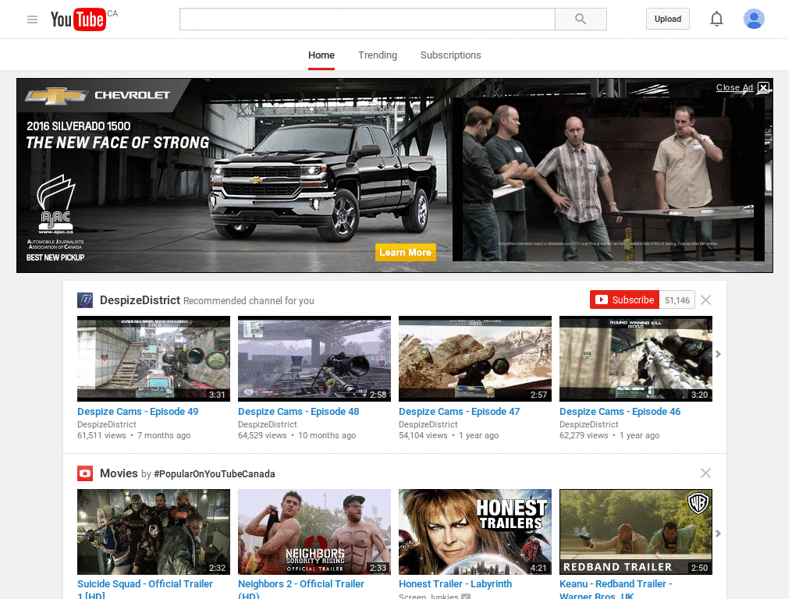Click the Close Ad link
Screen dimensions: 799x599
pyautogui.click(x=734, y=87)
